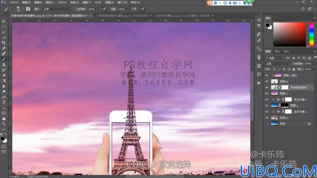317x178 pixels.
Task: Open the options bar opacity slider arrow
Action: [98, 9]
